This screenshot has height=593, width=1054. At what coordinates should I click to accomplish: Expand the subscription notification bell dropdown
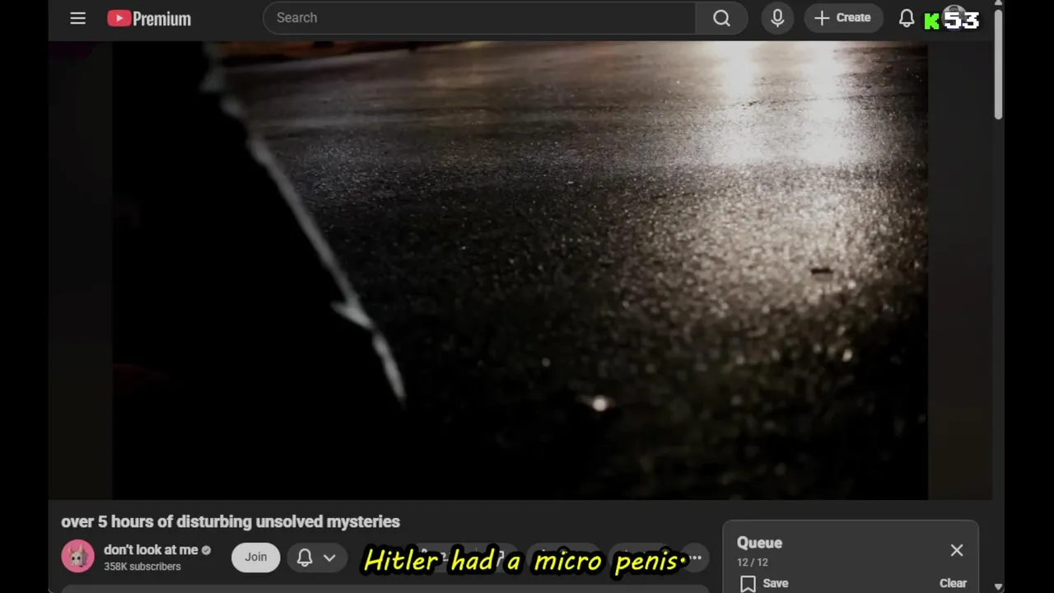[x=317, y=558]
